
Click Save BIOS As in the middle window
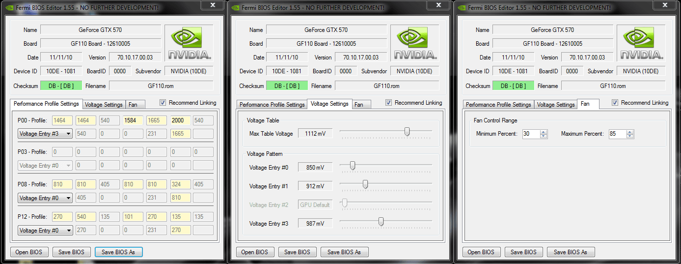point(345,252)
